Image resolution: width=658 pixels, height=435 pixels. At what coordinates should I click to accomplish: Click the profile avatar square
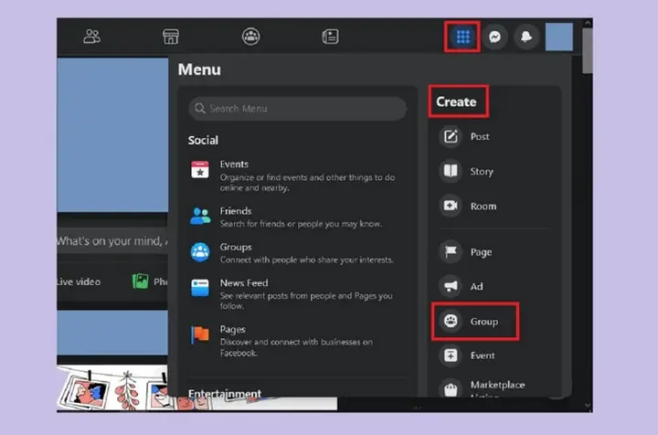coord(559,37)
